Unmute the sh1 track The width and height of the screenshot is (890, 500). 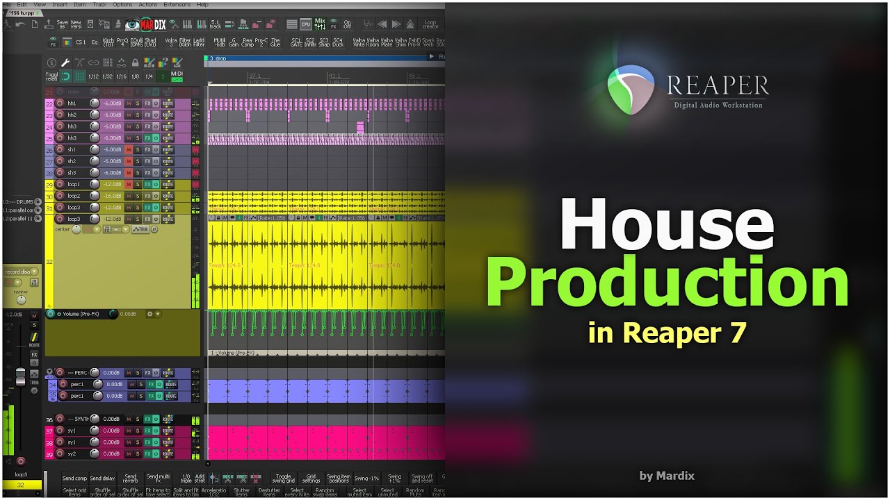coord(129,149)
